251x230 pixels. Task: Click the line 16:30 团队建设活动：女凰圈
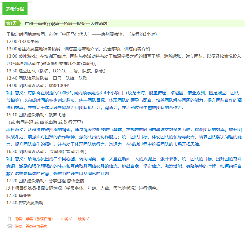(x=46, y=152)
